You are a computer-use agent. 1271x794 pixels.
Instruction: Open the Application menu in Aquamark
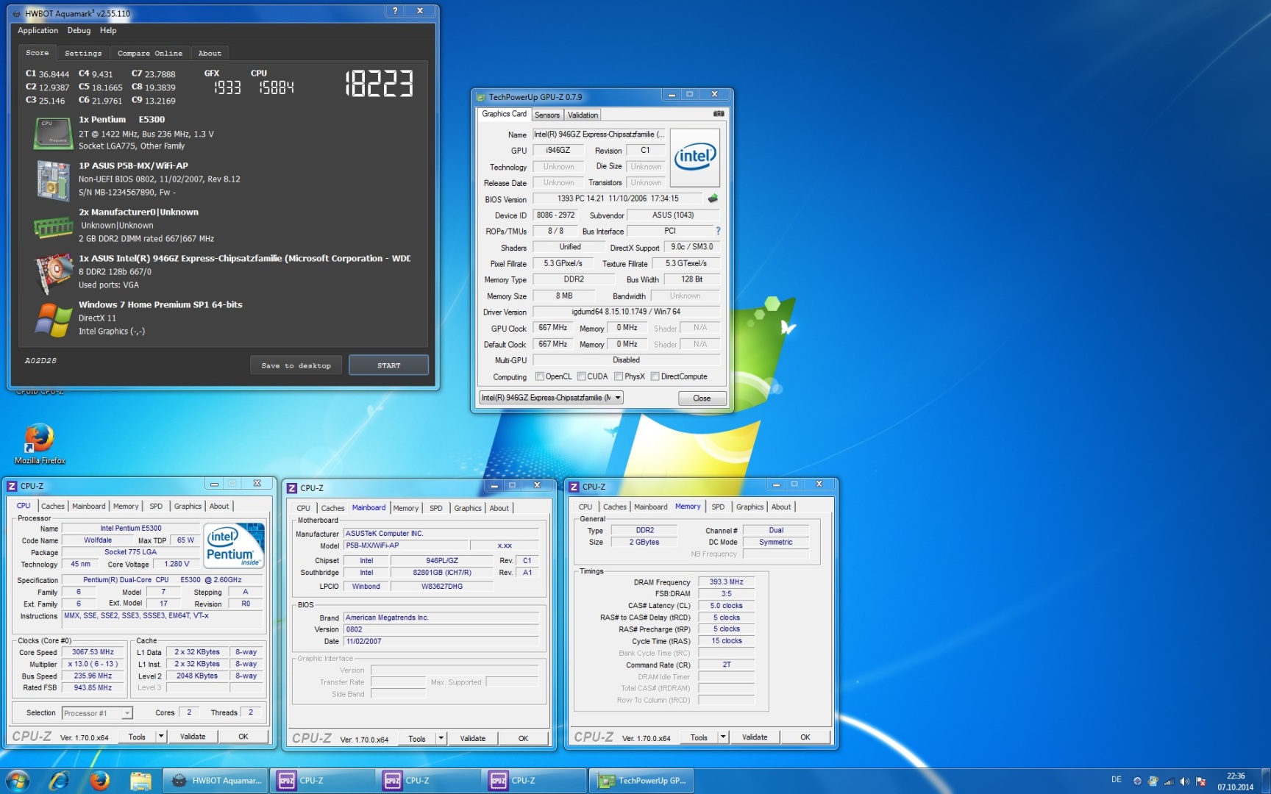[38, 30]
